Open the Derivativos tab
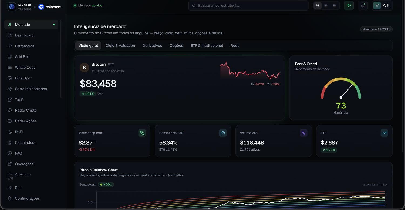Image resolution: width=405 pixels, height=210 pixels. point(152,46)
